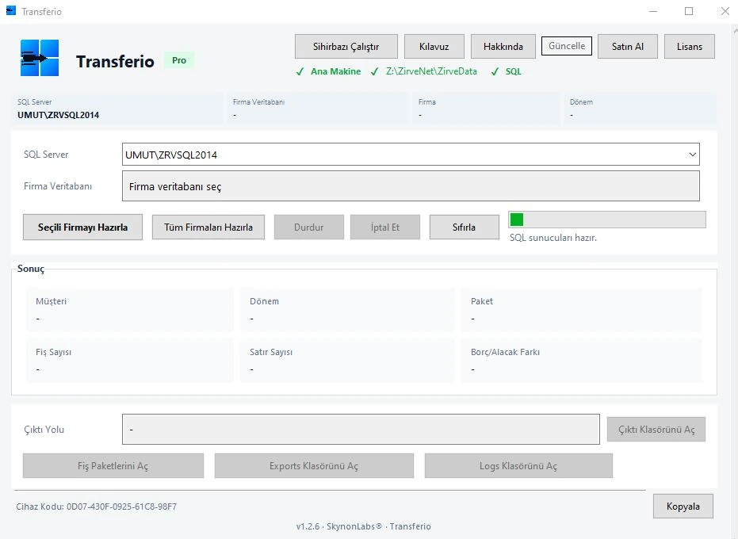Viewport: 738px width, 539px height.
Task: Click the Pro edition badge
Action: click(x=179, y=60)
